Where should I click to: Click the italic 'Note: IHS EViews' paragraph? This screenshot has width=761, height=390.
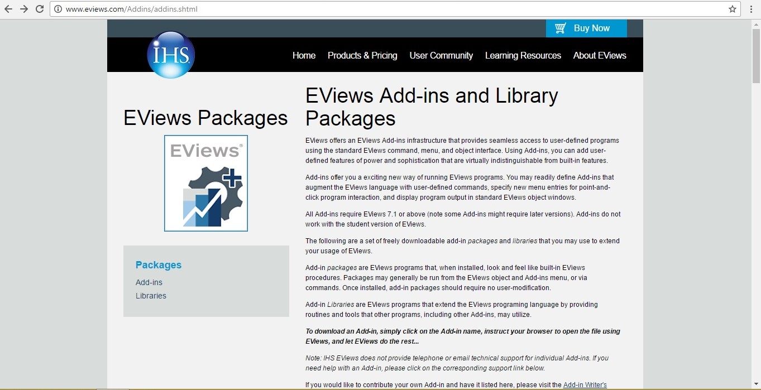(x=457, y=363)
